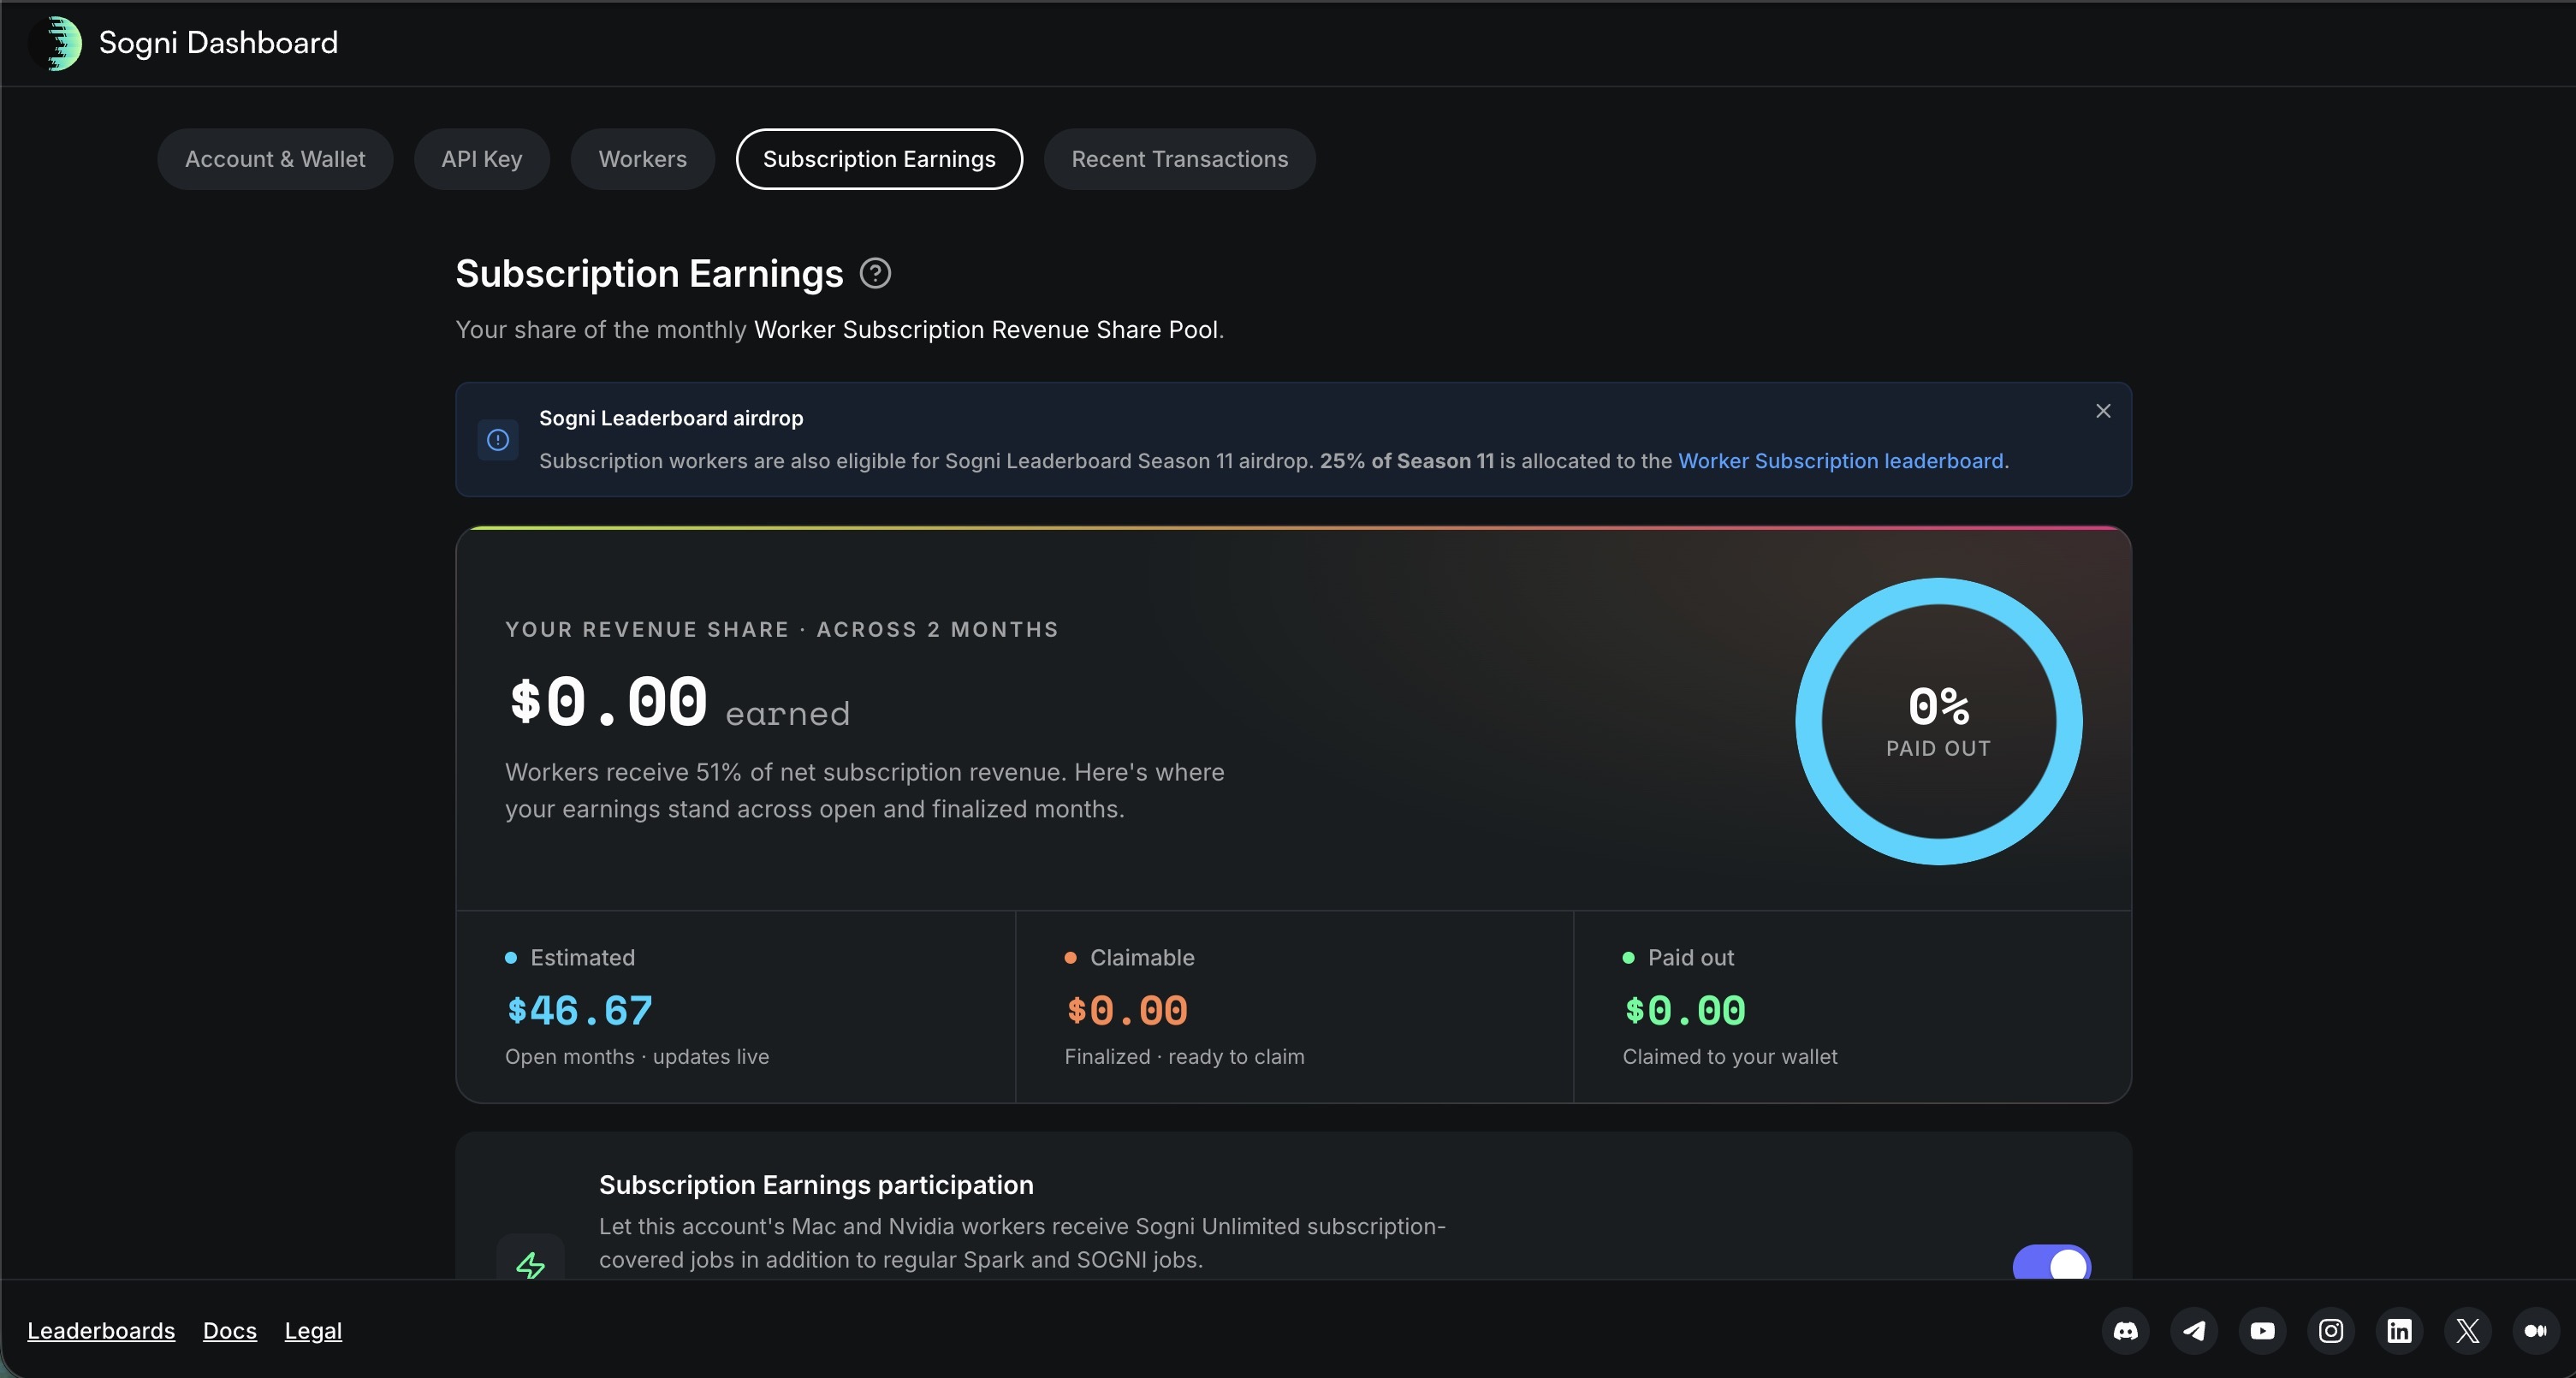Click the Claimable $0.00 value
The image size is (2576, 1378).
pos(1127,1011)
